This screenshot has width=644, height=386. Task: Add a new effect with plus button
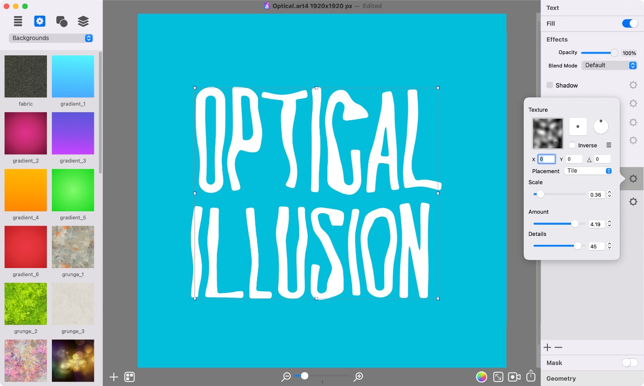tap(547, 348)
